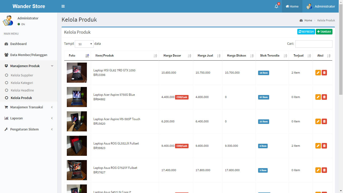This screenshot has height=193, width=343.
Task: Click COD/Cash badge on Asus GL552JX row
Action: (x=182, y=146)
